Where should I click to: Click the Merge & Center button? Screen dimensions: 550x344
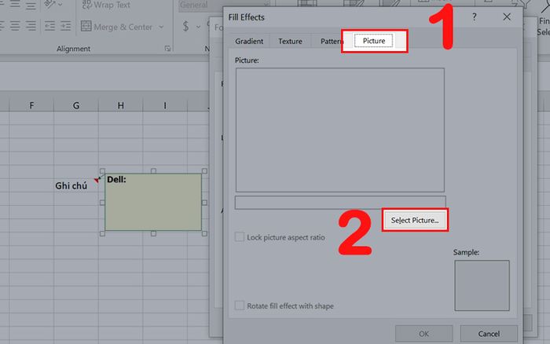tap(117, 27)
